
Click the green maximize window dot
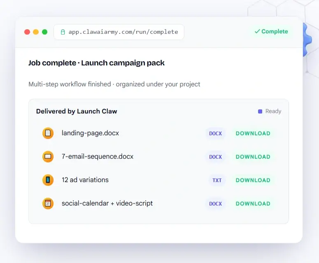[x=44, y=32]
